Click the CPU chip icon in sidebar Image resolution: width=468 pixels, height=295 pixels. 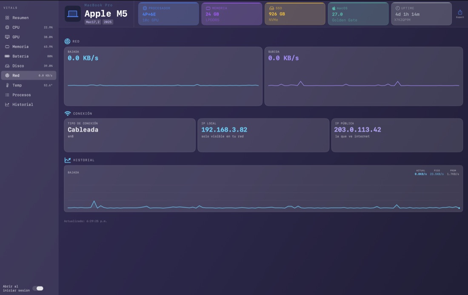7,27
